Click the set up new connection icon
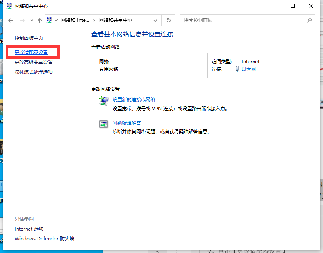This screenshot has height=253, width=323. click(x=103, y=101)
